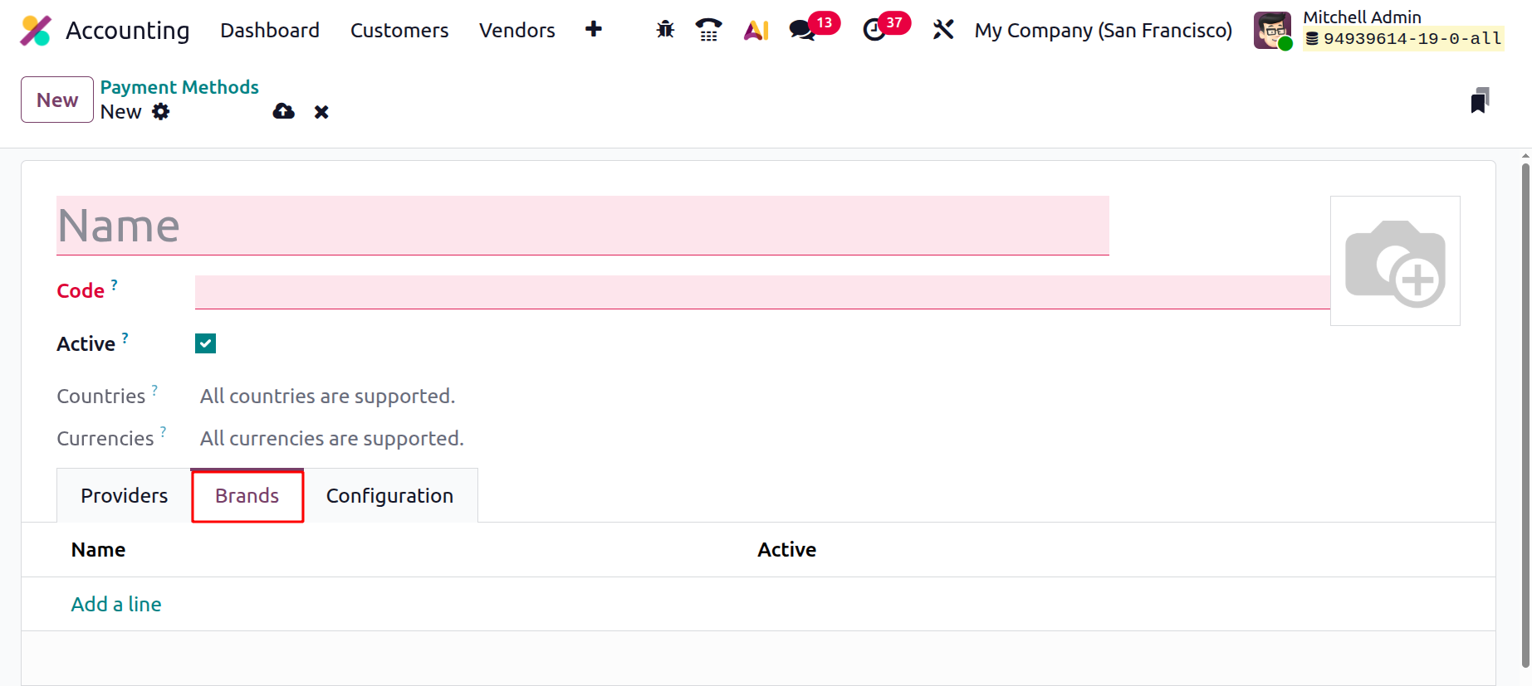Uncheck the Active checkbox
1532x686 pixels.
click(x=205, y=343)
